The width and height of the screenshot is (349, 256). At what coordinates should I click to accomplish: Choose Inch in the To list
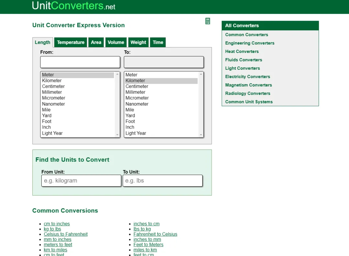pyautogui.click(x=161, y=127)
